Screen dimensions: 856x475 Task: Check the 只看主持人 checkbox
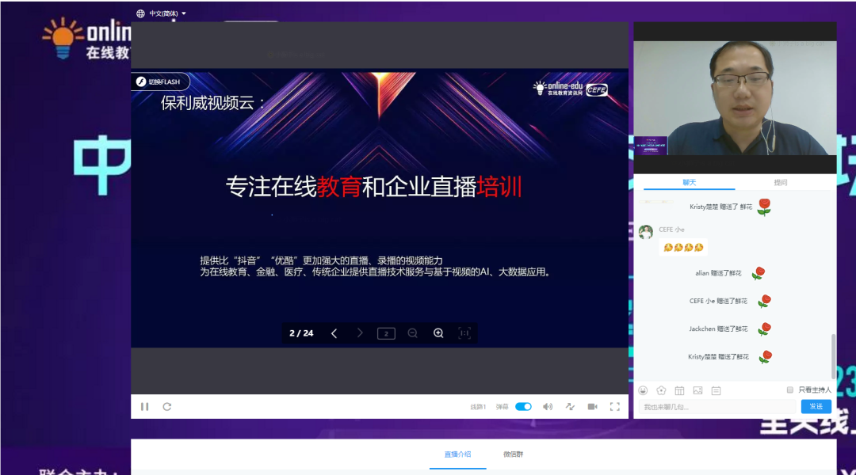789,389
